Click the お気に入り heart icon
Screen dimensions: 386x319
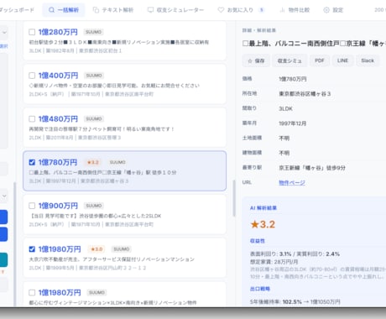[x=221, y=10]
